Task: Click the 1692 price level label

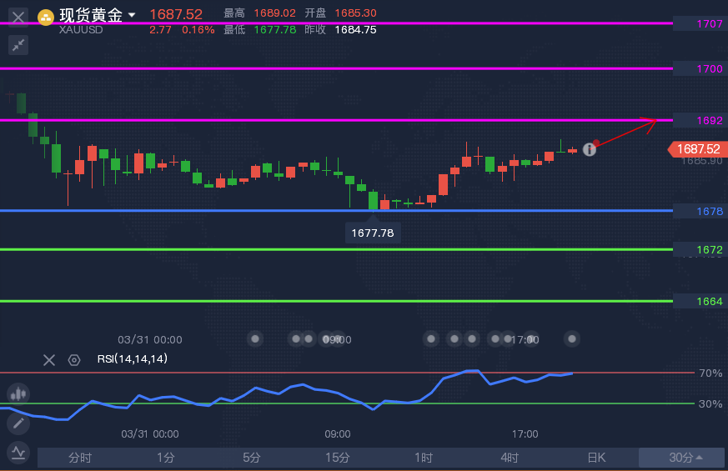Action: (710, 121)
